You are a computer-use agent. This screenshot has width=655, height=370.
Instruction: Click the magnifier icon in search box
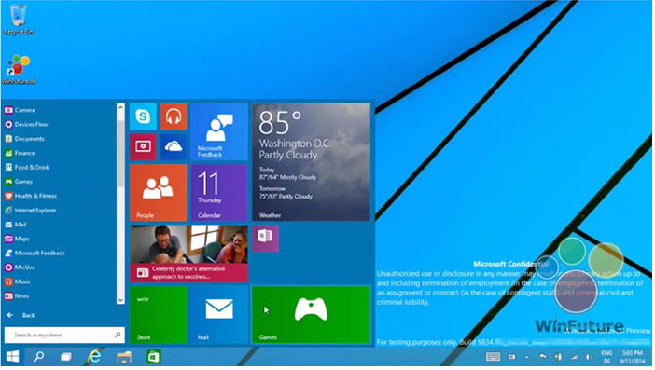[x=118, y=335]
